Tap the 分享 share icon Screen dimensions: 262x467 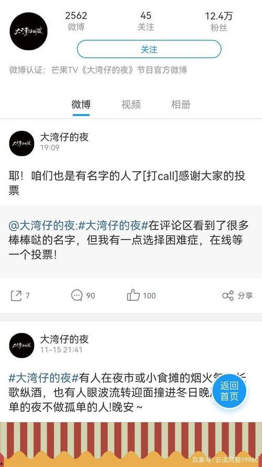click(228, 296)
